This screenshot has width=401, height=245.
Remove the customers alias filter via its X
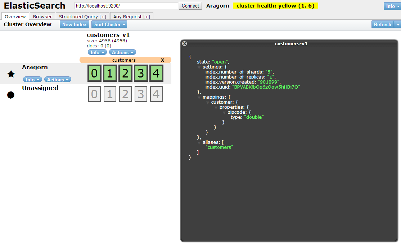tap(163, 60)
